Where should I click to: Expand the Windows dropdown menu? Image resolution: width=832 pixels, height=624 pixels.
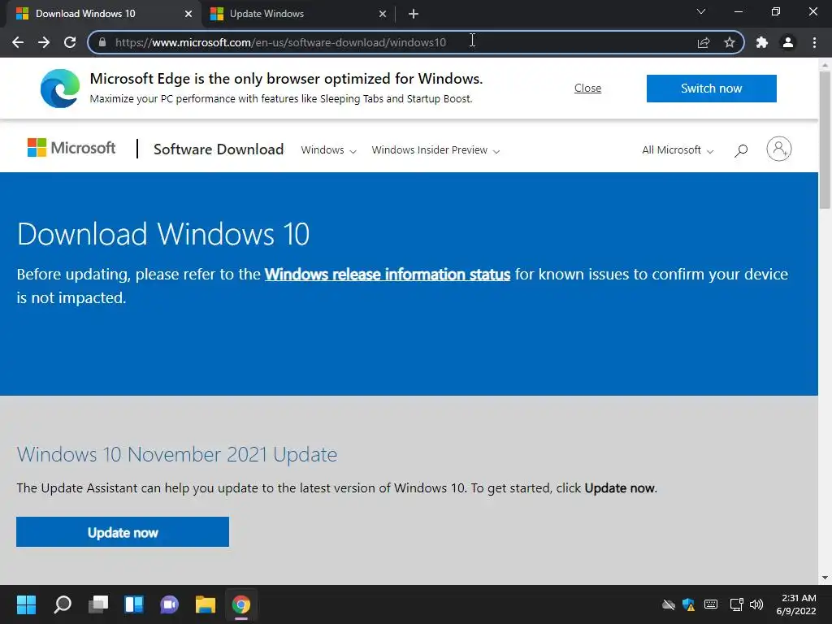[x=328, y=150]
